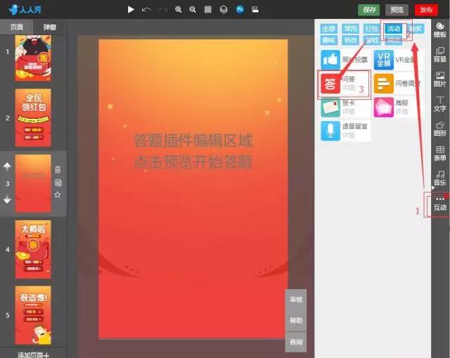Viewport: 450px width, 358px height.
Task: Open the 表单 form panel icon
Action: tap(439, 153)
